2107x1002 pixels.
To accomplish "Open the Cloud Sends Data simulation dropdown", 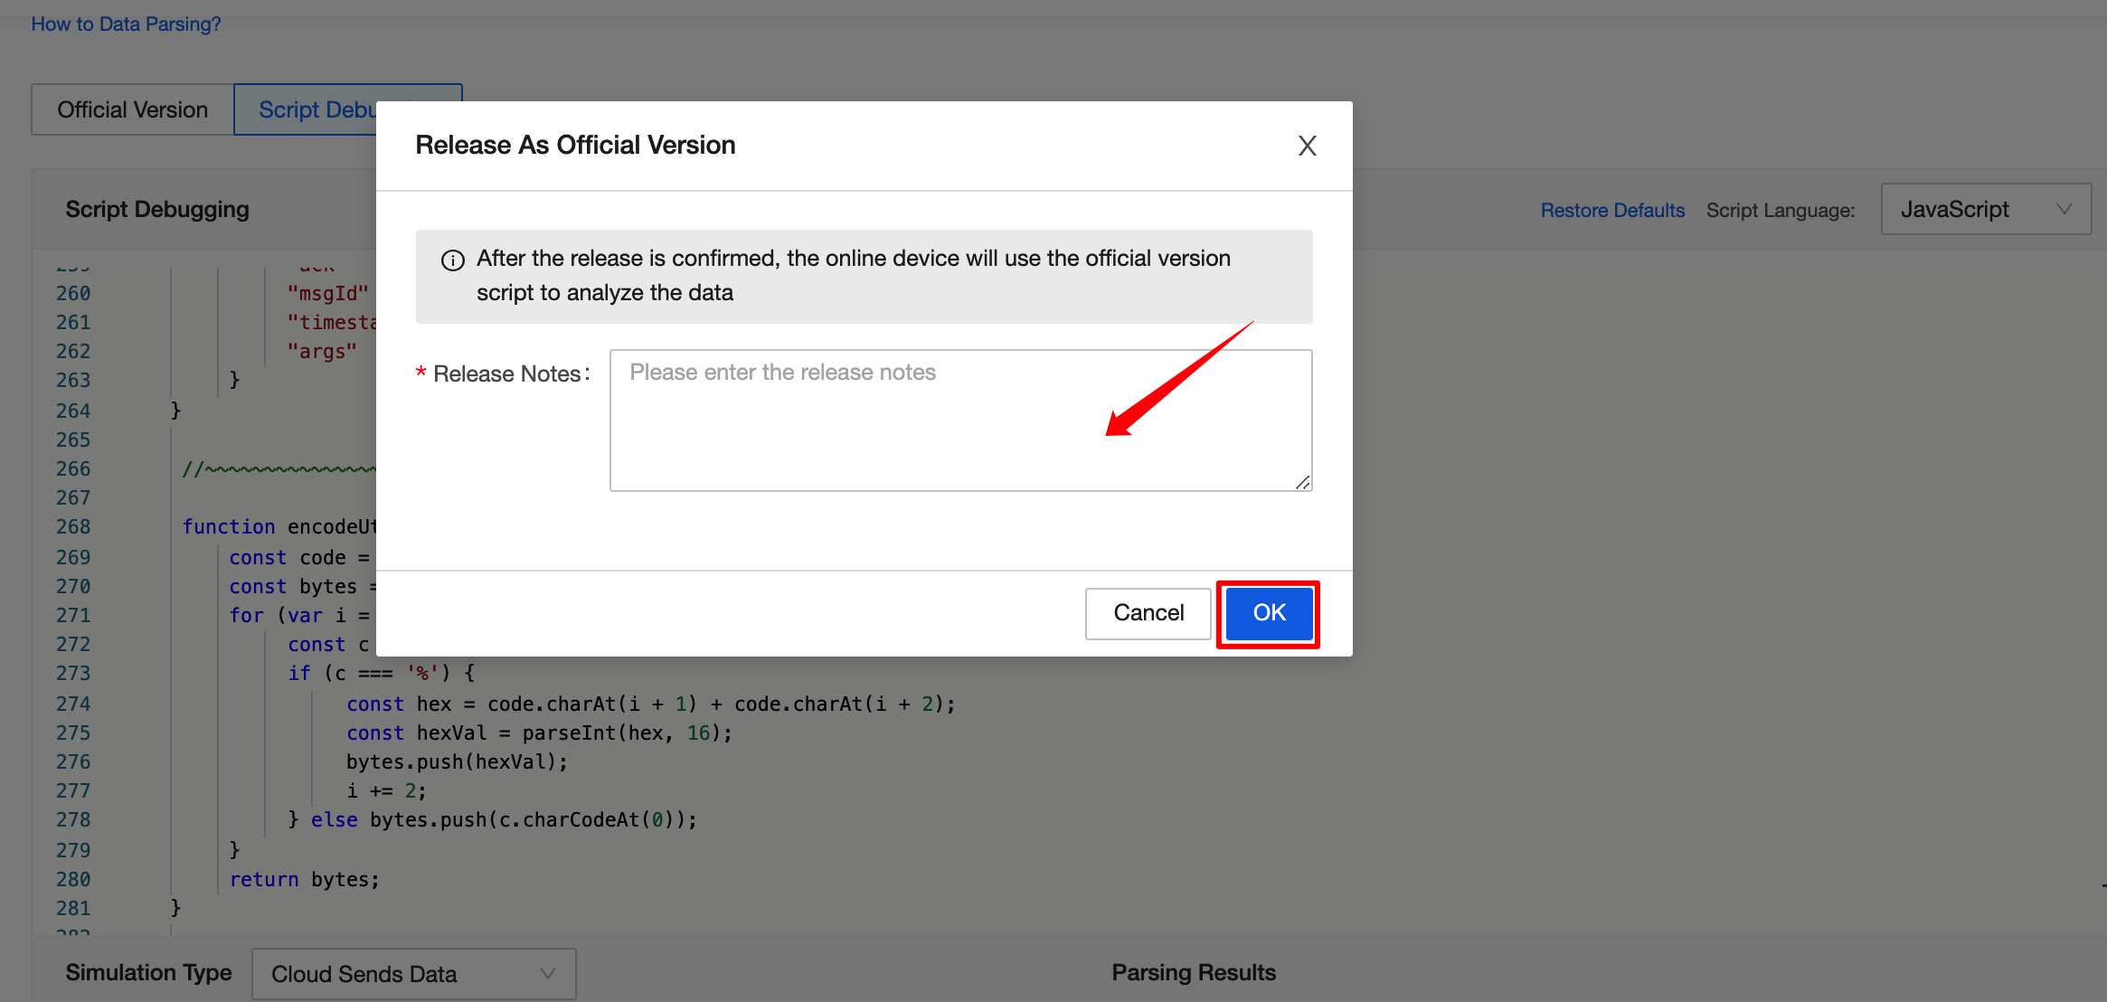I will [x=413, y=974].
